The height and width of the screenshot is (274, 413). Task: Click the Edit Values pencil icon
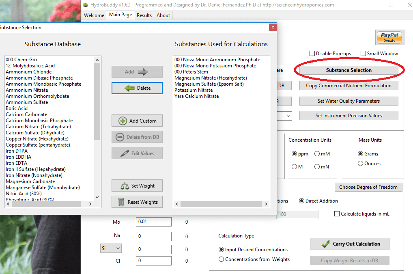(125, 153)
